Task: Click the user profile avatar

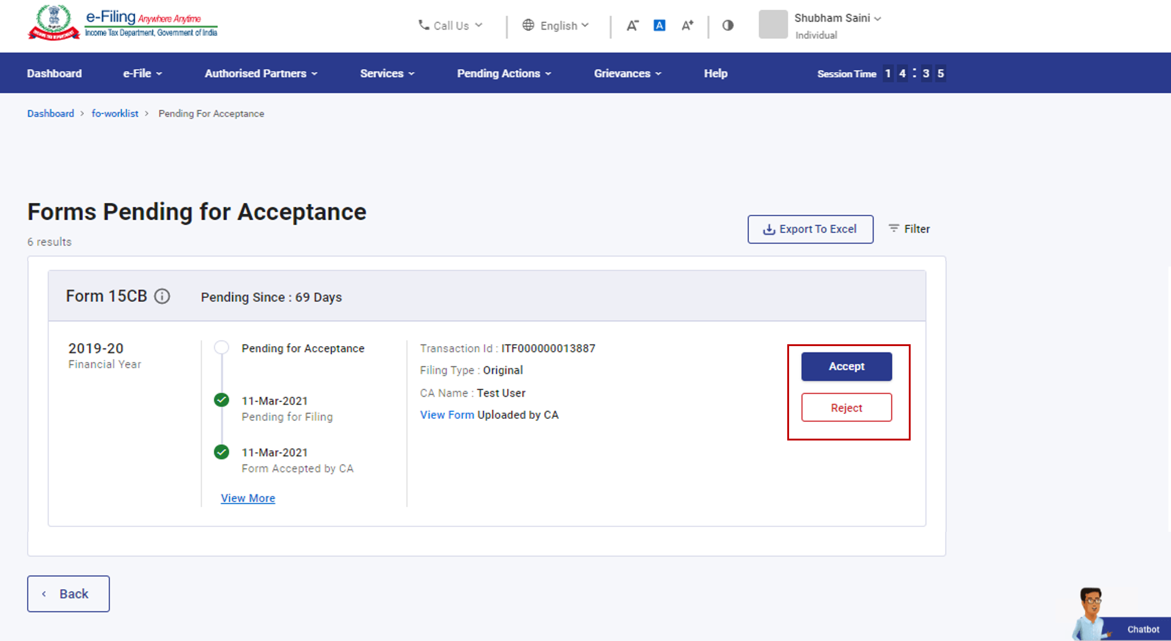Action: tap(773, 25)
